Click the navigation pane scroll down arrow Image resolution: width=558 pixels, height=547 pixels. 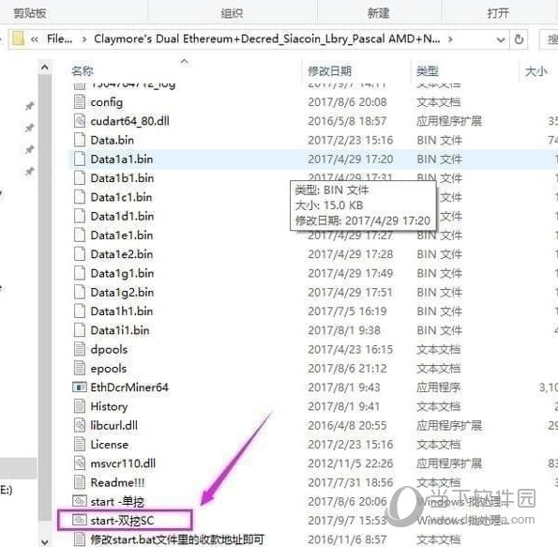coord(45,541)
